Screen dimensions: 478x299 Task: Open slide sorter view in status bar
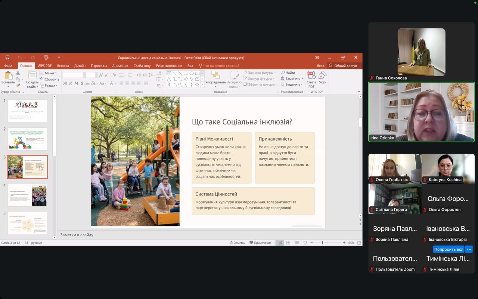click(x=288, y=243)
